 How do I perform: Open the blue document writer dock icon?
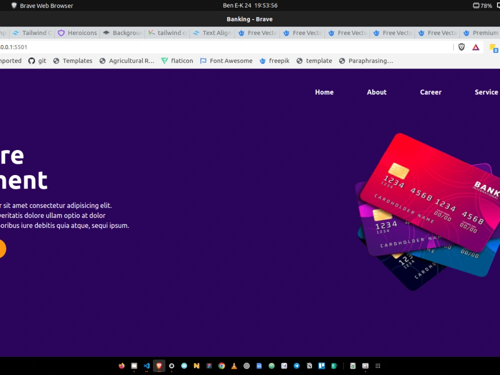[259, 366]
